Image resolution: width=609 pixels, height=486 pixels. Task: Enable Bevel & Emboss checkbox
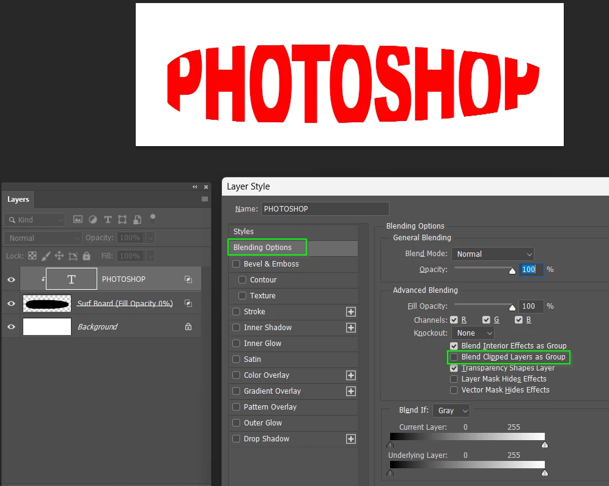(x=236, y=264)
